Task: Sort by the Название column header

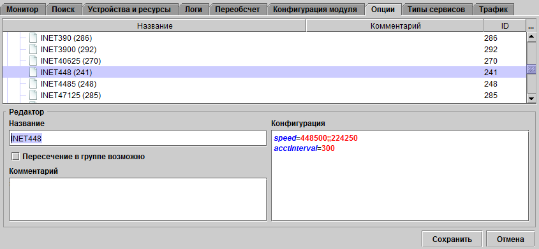Action: pos(154,25)
